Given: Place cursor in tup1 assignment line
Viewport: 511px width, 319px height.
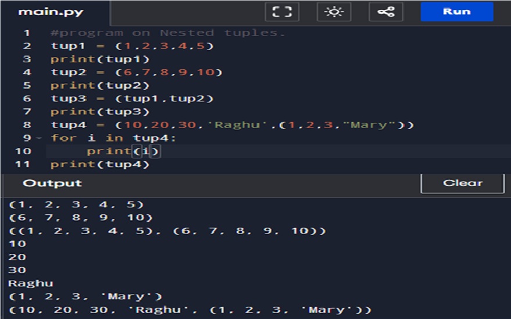Looking at the screenshot, I should [x=132, y=46].
